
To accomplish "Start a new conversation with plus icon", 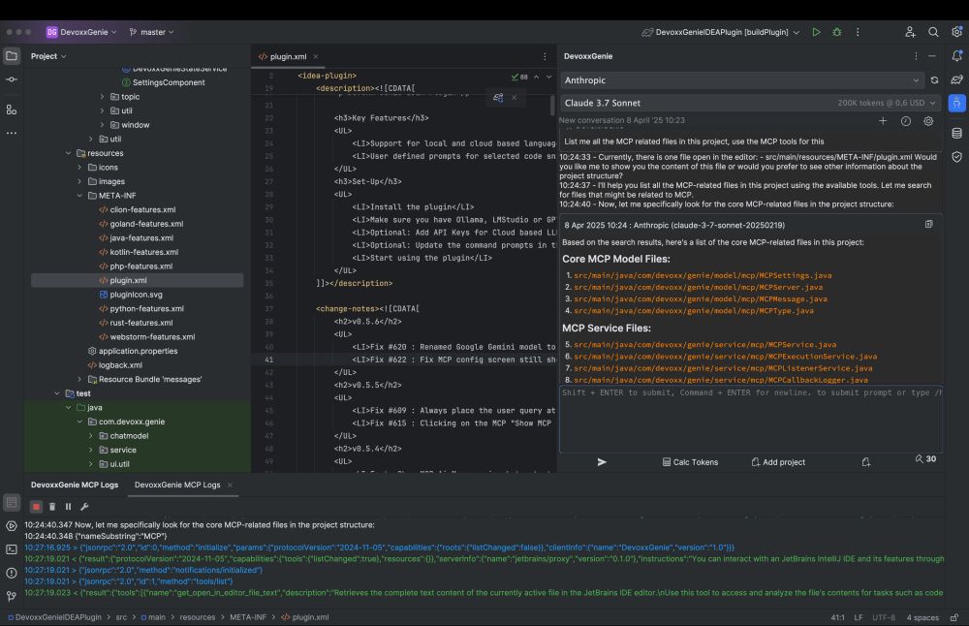I will click(883, 121).
